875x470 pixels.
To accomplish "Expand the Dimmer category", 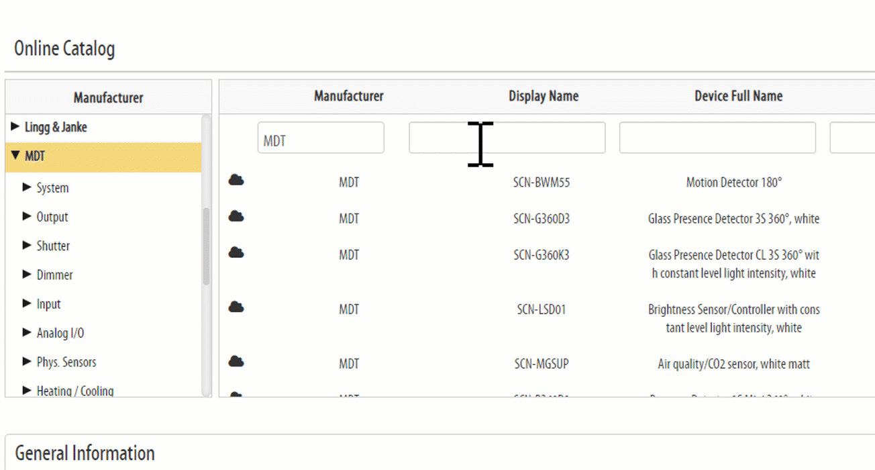I will [28, 274].
